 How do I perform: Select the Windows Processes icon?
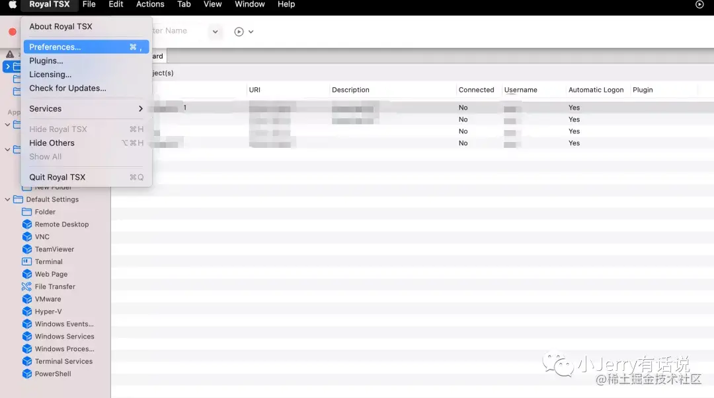point(27,349)
